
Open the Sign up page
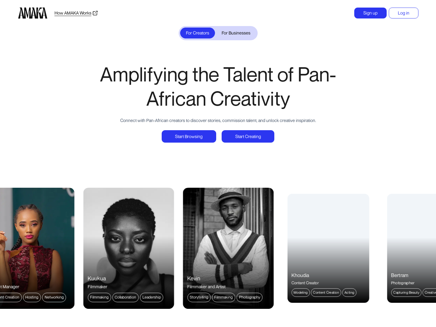pyautogui.click(x=370, y=13)
